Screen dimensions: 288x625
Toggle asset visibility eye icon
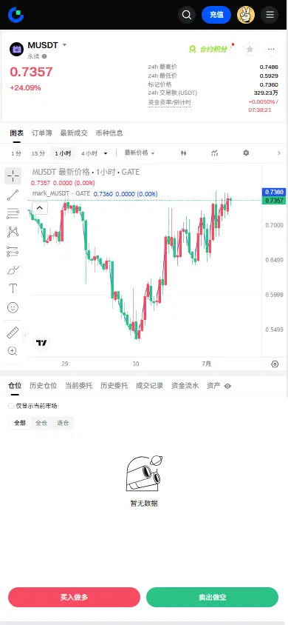click(227, 386)
